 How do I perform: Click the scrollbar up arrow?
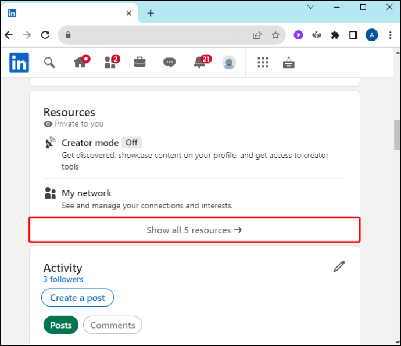[397, 53]
